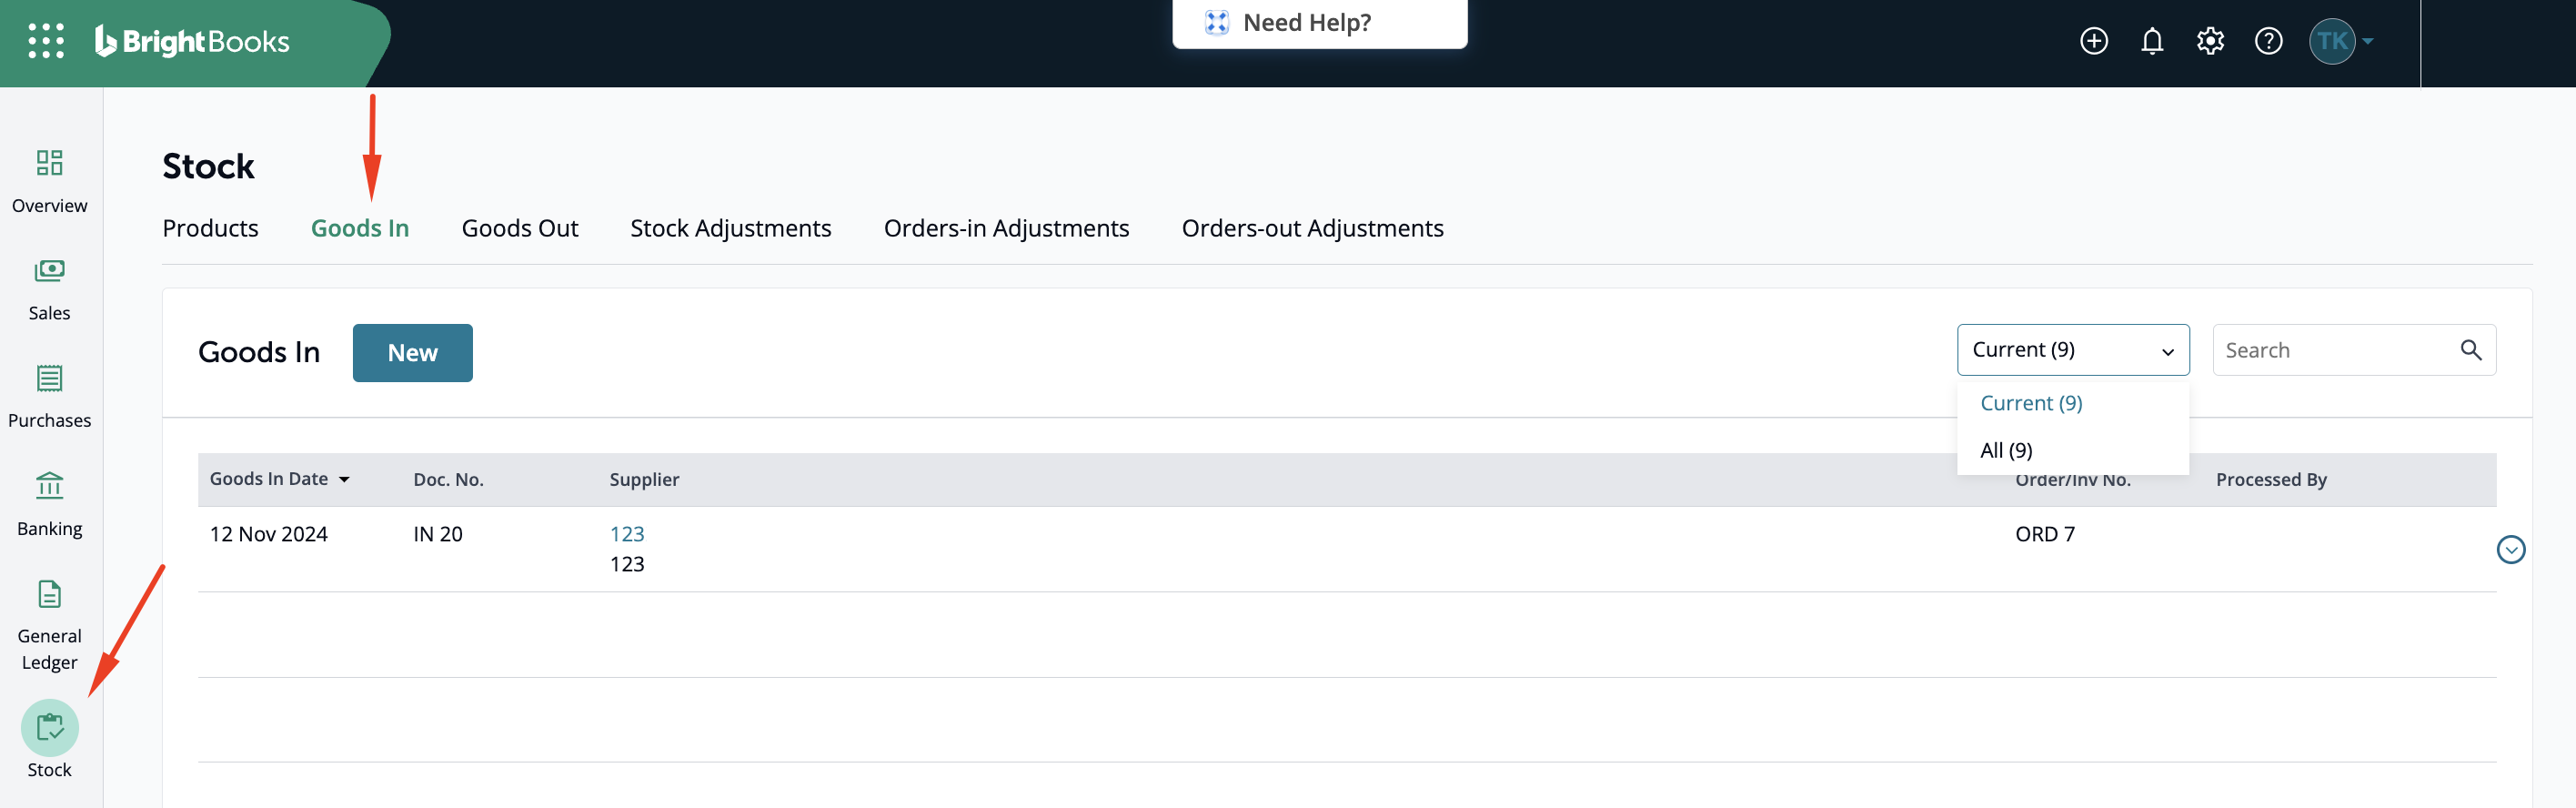Screen dimensions: 2576x808
Task: Open supplier link 123
Action: click(627, 534)
